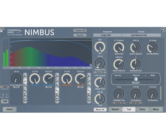
Task: Select 12 dB low-cut shape in early filter strip
Action: coord(57,76)
